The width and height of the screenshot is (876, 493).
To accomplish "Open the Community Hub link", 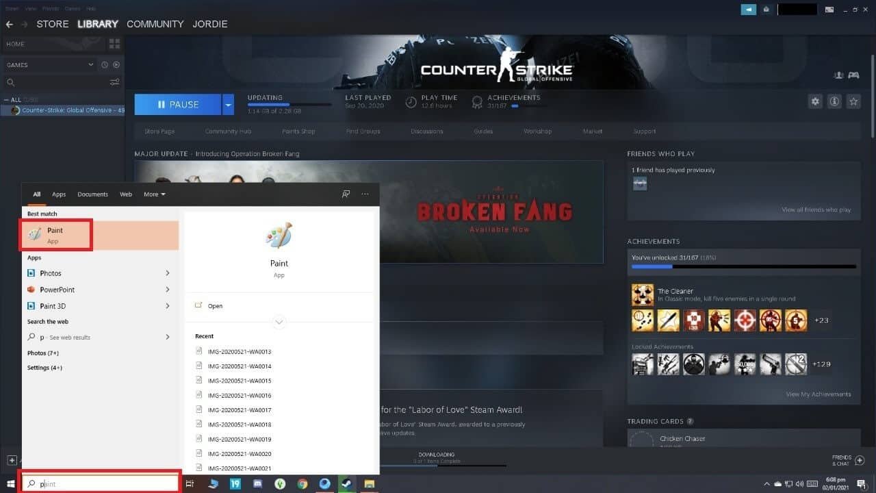I will [x=229, y=131].
